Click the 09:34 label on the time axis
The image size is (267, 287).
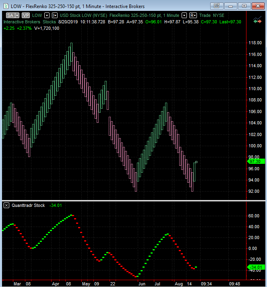[206, 284]
